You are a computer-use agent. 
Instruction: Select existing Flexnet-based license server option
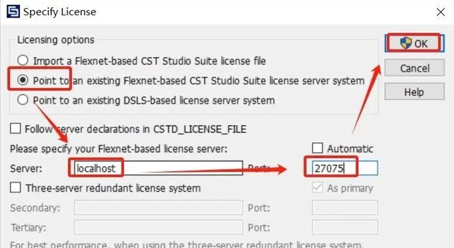(23, 80)
